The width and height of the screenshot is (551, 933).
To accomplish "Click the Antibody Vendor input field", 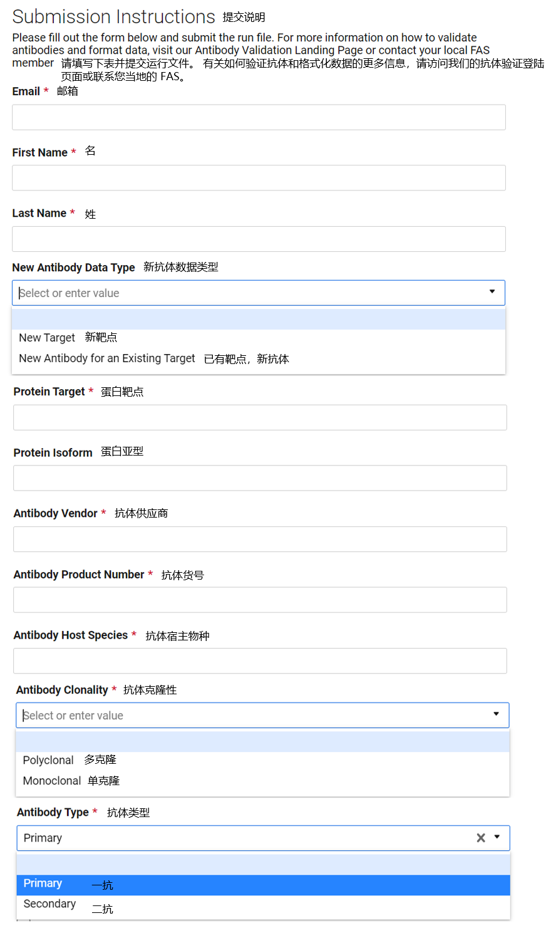I will coord(260,539).
